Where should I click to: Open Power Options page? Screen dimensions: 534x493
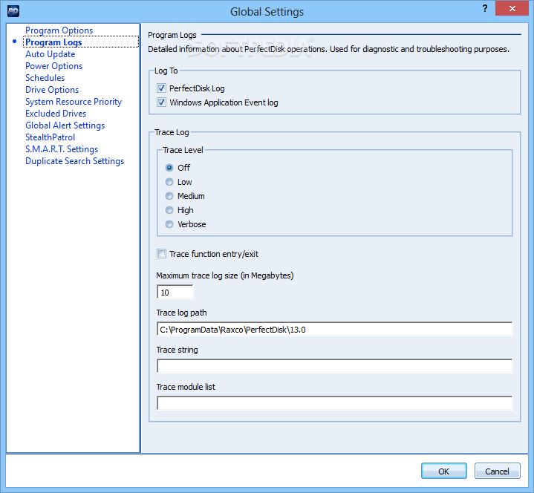click(53, 66)
